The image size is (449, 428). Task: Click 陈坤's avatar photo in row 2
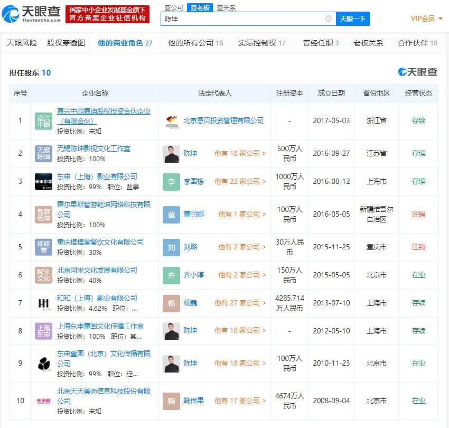click(x=171, y=153)
